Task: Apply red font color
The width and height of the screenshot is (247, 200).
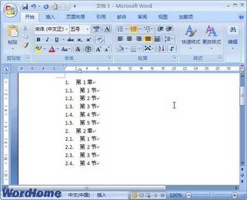Action: (52, 49)
